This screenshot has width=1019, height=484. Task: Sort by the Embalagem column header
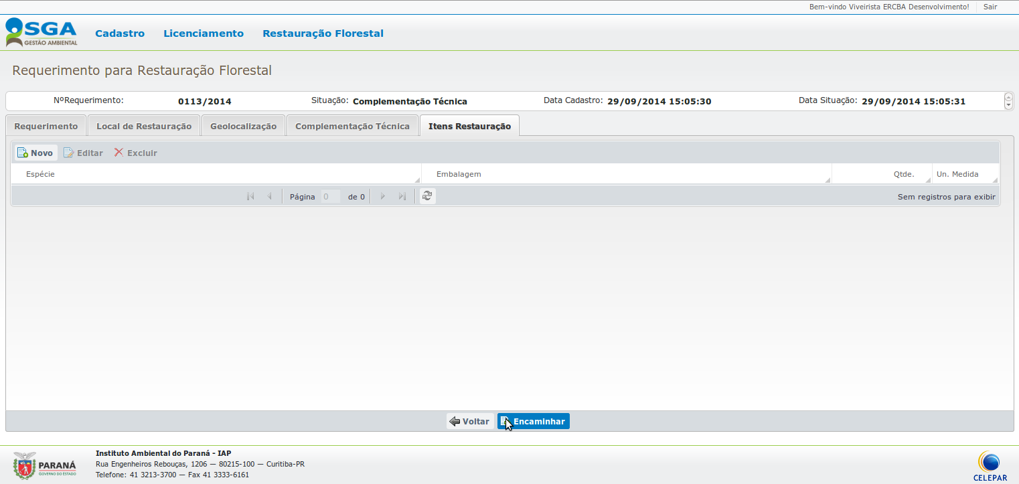point(627,174)
